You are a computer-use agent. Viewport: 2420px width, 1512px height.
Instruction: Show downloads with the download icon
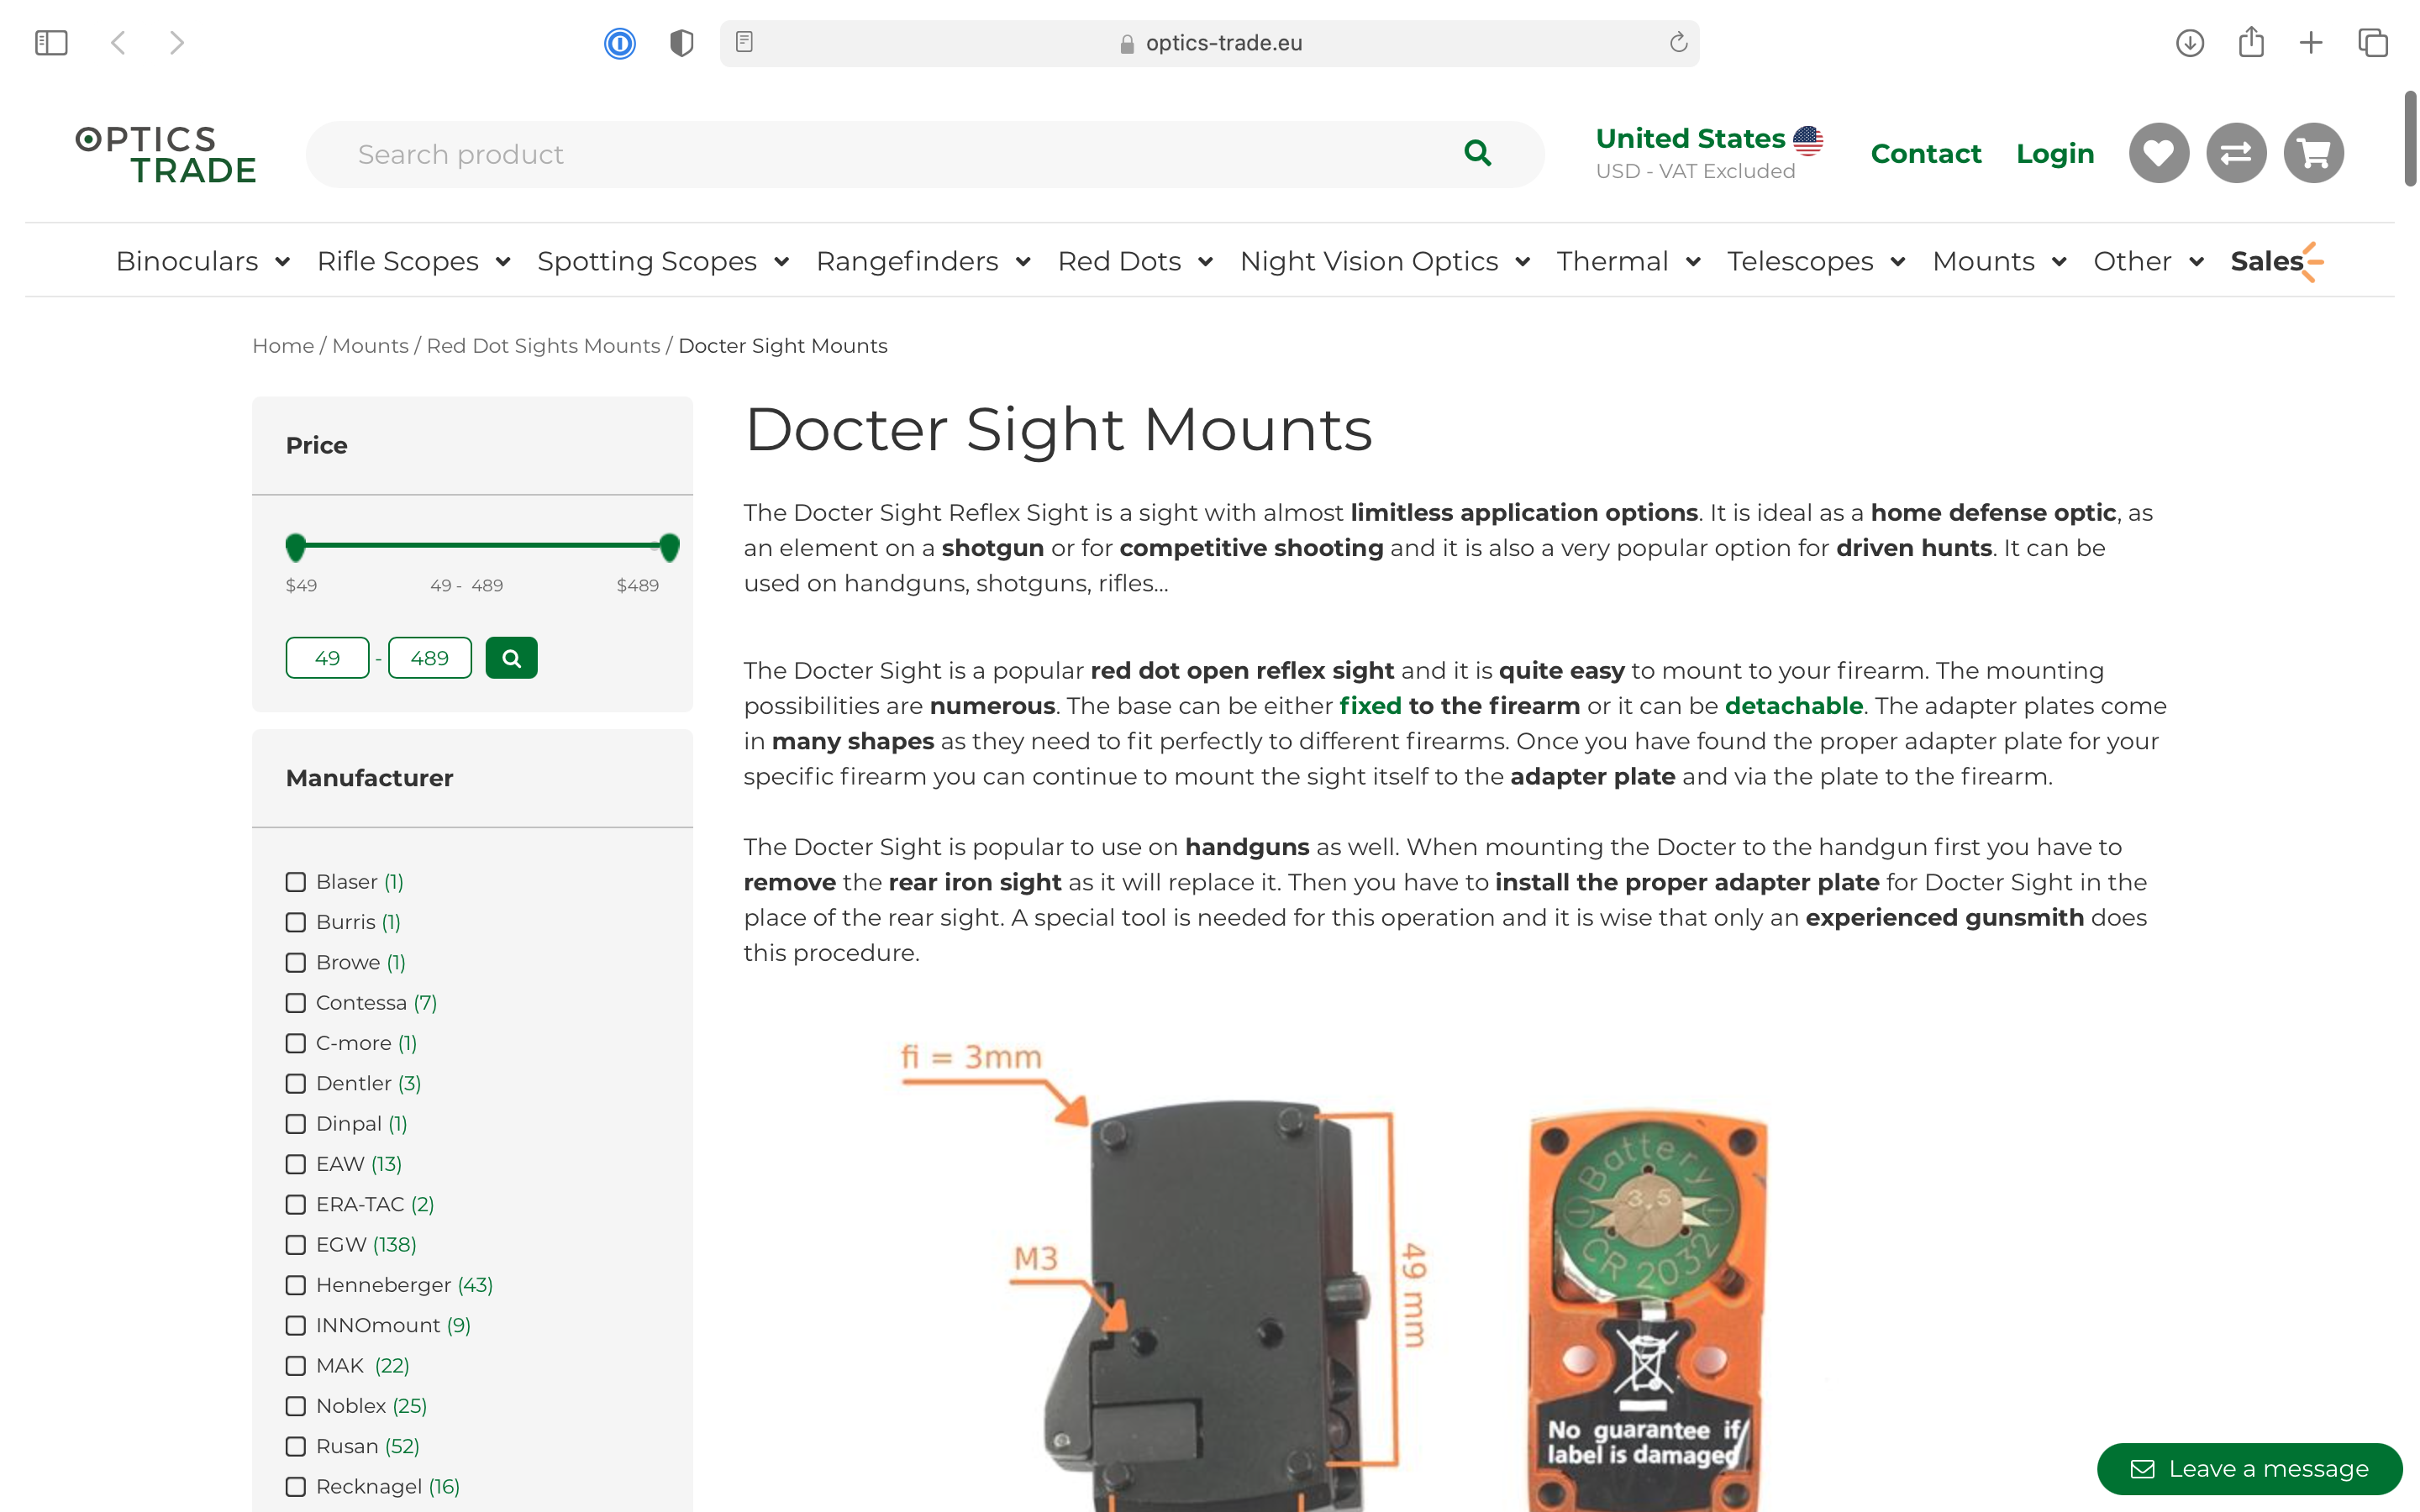(2190, 43)
